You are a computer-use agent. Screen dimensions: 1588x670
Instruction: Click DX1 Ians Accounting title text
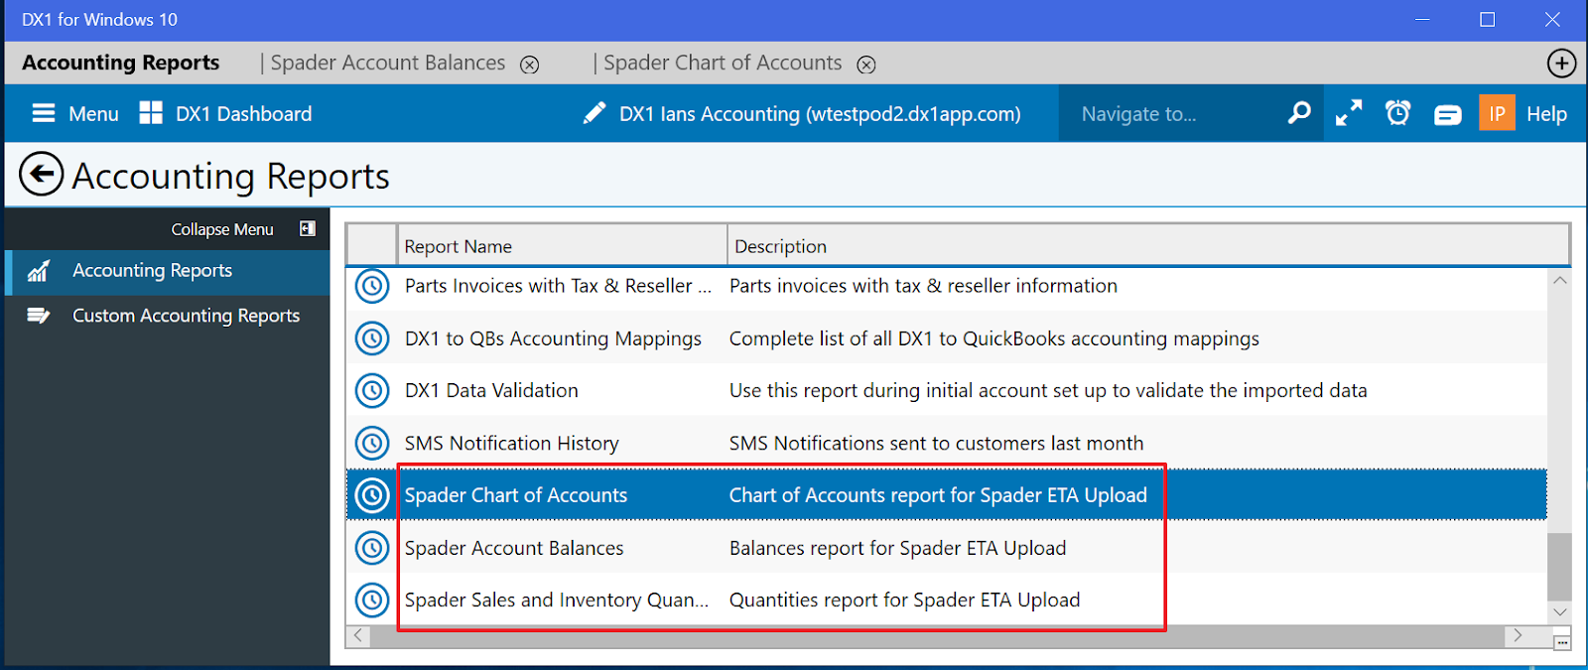click(820, 114)
